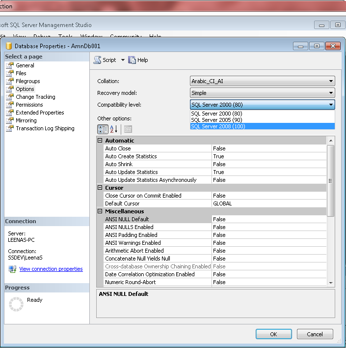This screenshot has height=348, width=346.
Task: Click the Files page icon
Action: pyautogui.click(x=10, y=73)
